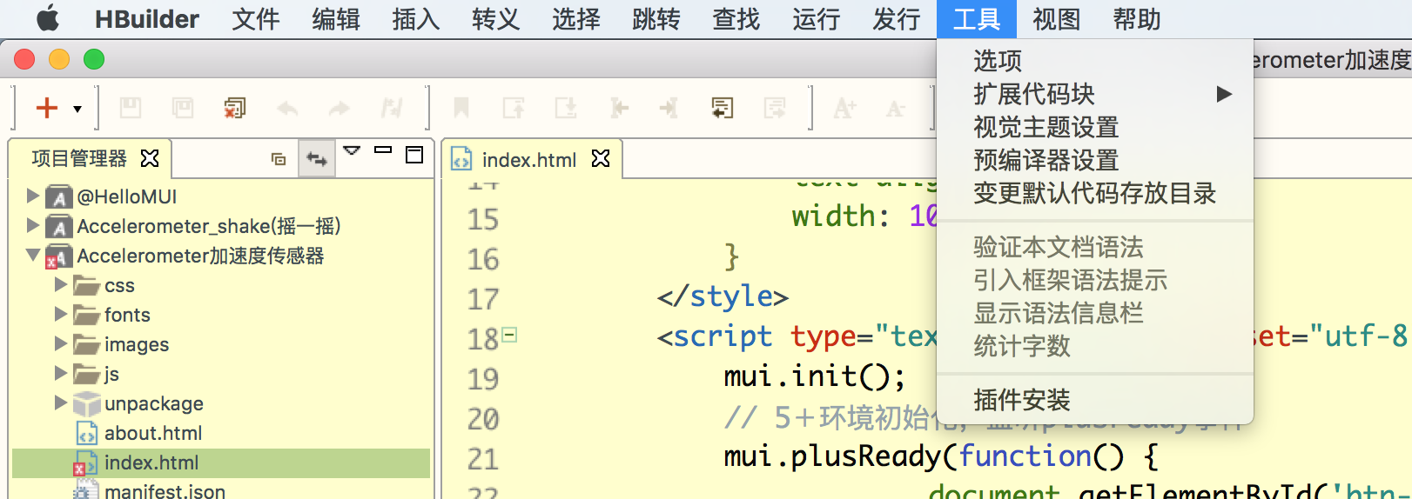1412x499 pixels.
Task: Maximize the project manager panel
Action: 414,155
